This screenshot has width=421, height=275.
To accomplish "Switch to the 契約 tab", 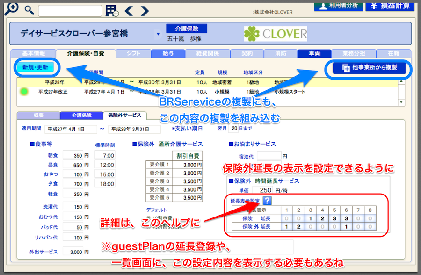I will (247, 53).
